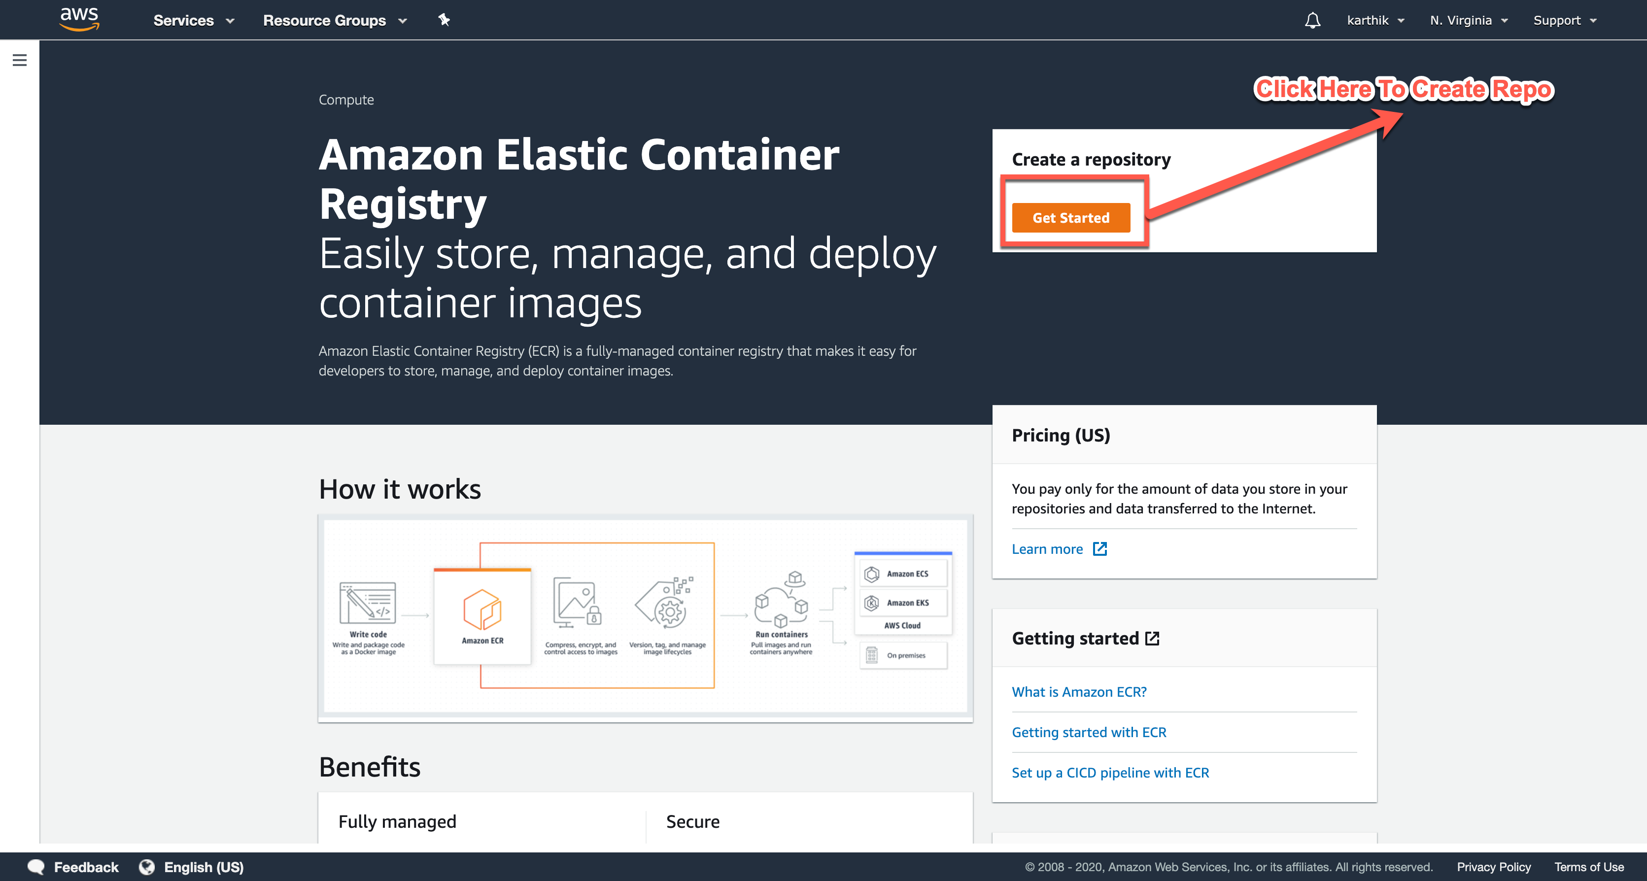Click the Compute breadcrumb text
This screenshot has height=881, width=1647.
tap(346, 100)
